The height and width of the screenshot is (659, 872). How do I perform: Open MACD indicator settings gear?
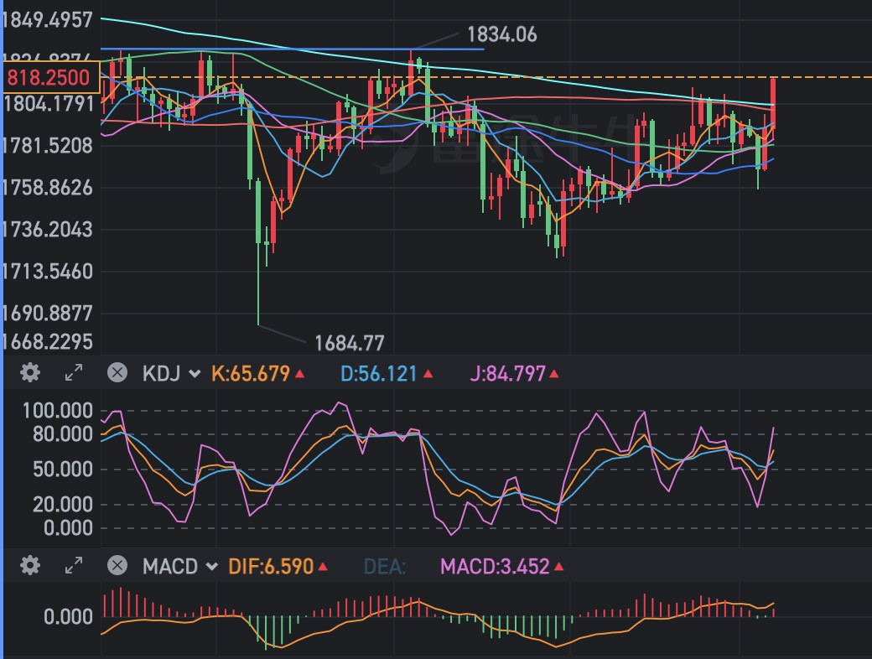[x=30, y=566]
